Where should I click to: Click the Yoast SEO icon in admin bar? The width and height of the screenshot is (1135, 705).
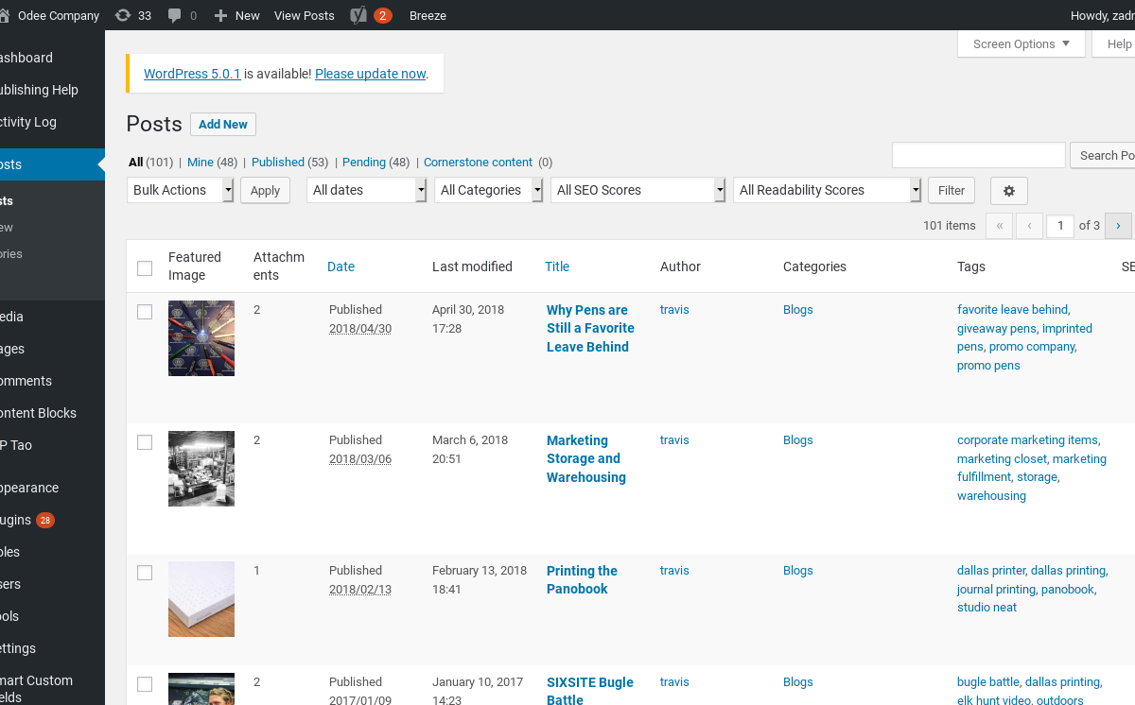pos(358,15)
